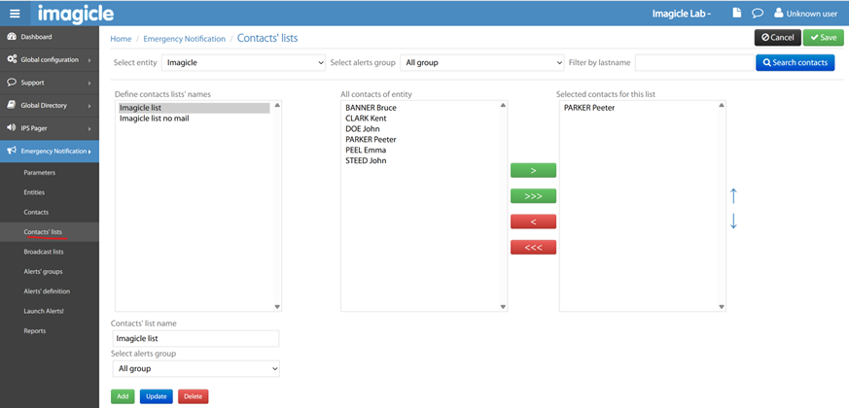
Task: Go to Launch Alerts! in sidebar
Action: pos(44,311)
